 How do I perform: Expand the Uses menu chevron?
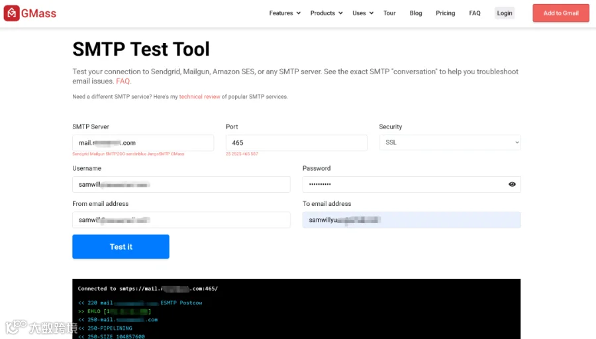372,13
